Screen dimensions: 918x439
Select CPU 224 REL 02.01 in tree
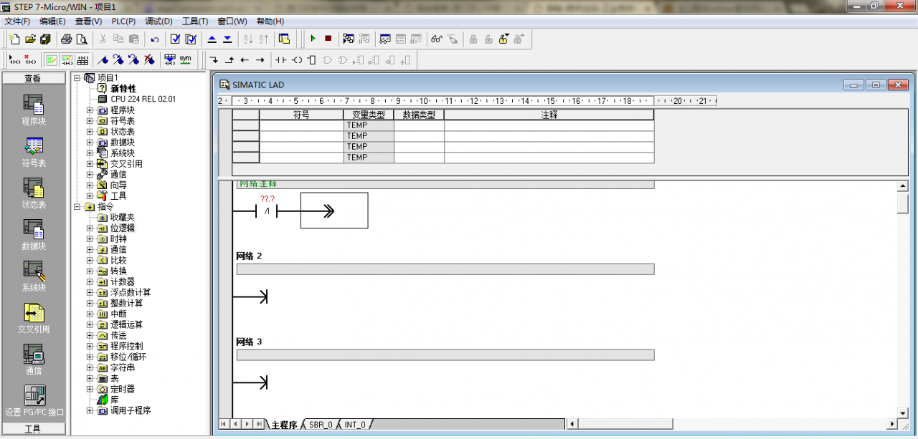coord(143,100)
